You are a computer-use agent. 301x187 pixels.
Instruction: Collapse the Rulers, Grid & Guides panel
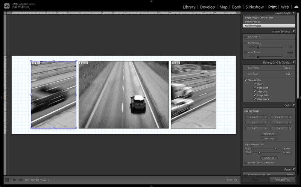click(x=294, y=62)
